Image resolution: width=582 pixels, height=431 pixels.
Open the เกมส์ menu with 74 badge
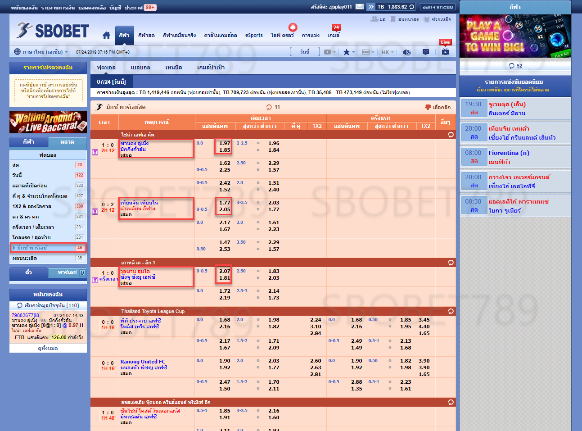(334, 35)
